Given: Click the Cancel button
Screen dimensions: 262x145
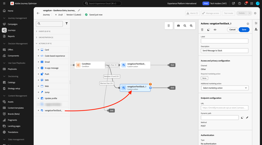Looking at the screenshot, I should 232,30.
